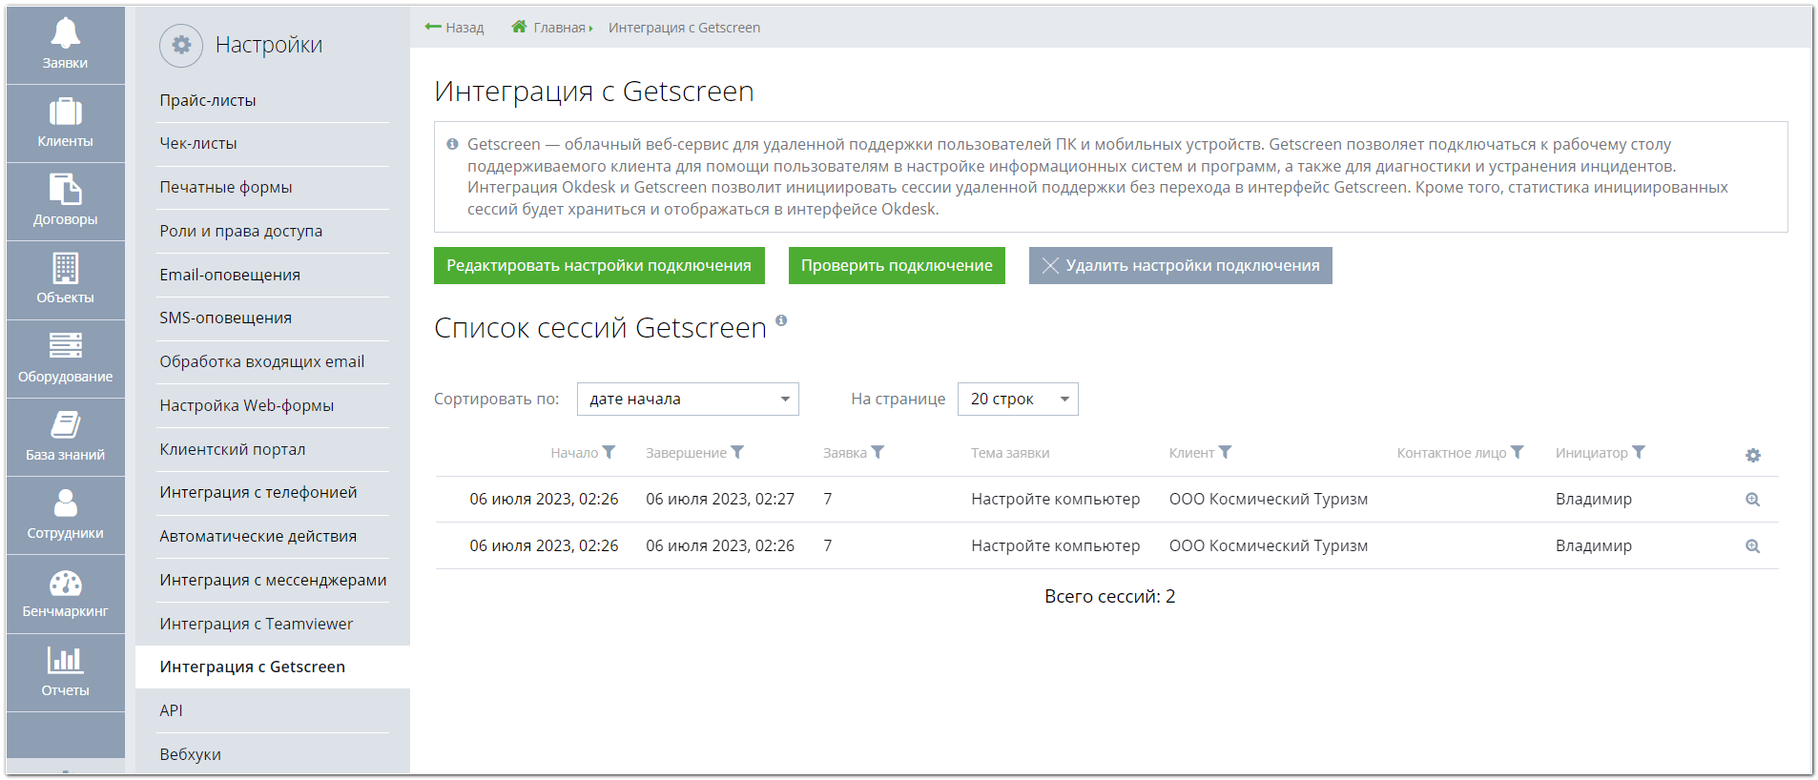The height and width of the screenshot is (780, 1818).
Task: Open the Клиенты briefcase icon section
Action: 65,123
